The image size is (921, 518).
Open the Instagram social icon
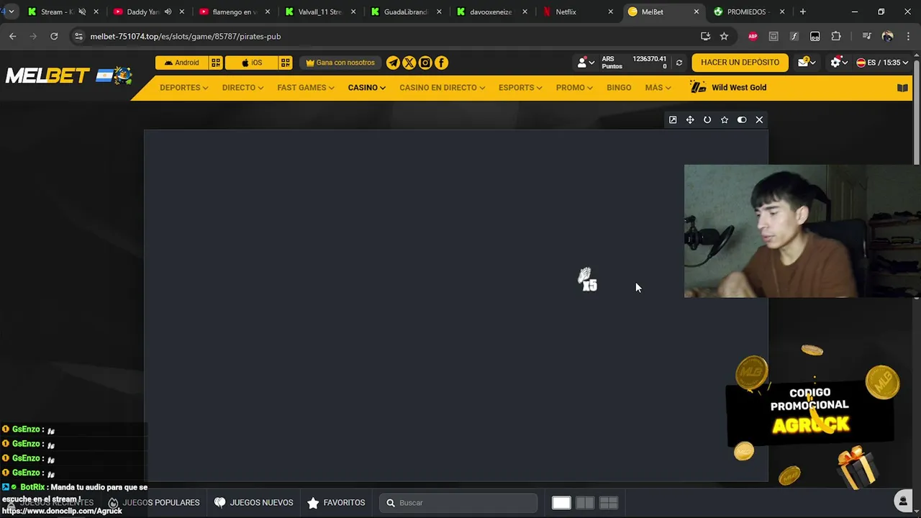pos(425,63)
